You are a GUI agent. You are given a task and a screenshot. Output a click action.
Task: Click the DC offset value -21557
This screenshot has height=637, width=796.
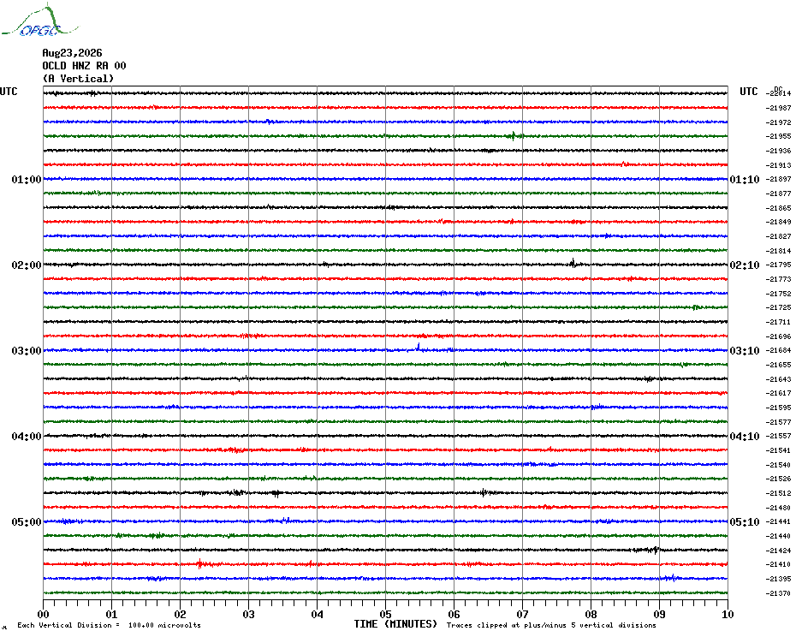(778, 436)
